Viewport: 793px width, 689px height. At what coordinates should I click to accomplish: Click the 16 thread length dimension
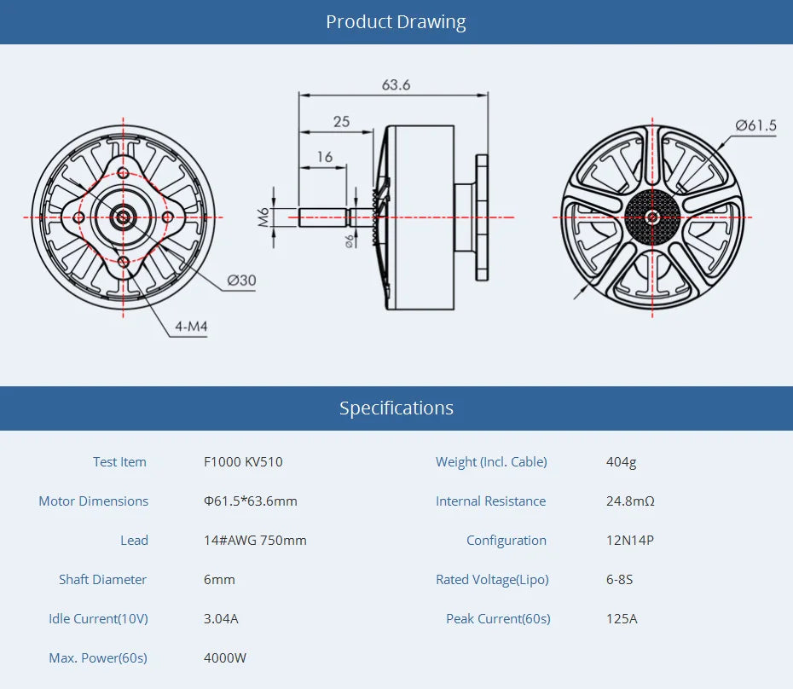pyautogui.click(x=324, y=157)
